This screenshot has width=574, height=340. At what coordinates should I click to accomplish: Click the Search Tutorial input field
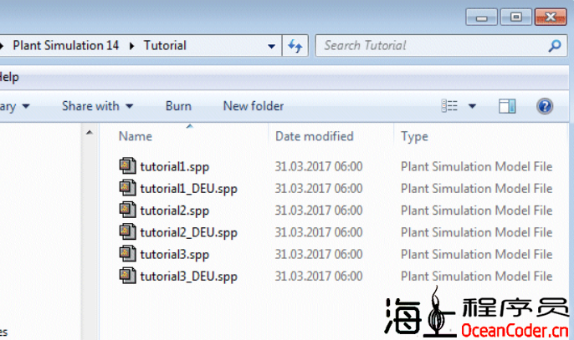click(x=441, y=46)
